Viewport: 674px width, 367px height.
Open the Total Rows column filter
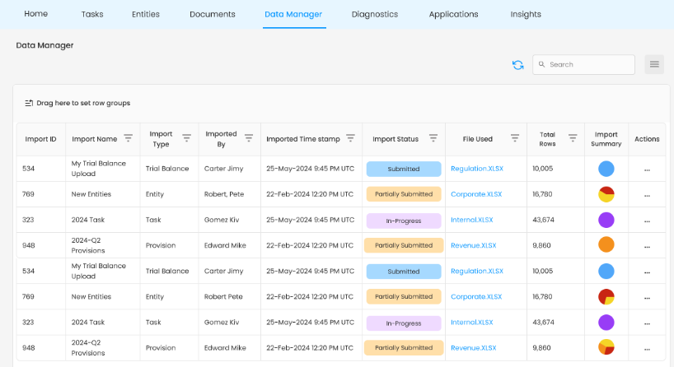[x=573, y=137]
